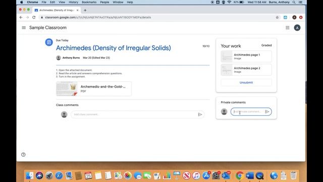Select the Archimedes browser tab
This screenshot has width=323, height=182.
coord(57,10)
